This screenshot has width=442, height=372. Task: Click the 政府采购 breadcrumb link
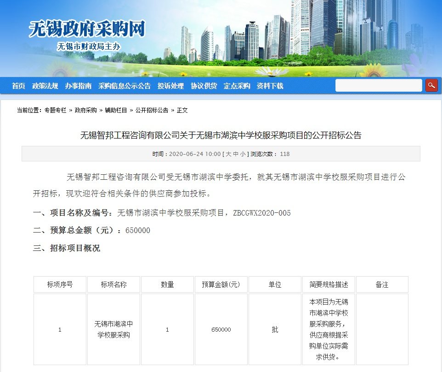coord(86,111)
